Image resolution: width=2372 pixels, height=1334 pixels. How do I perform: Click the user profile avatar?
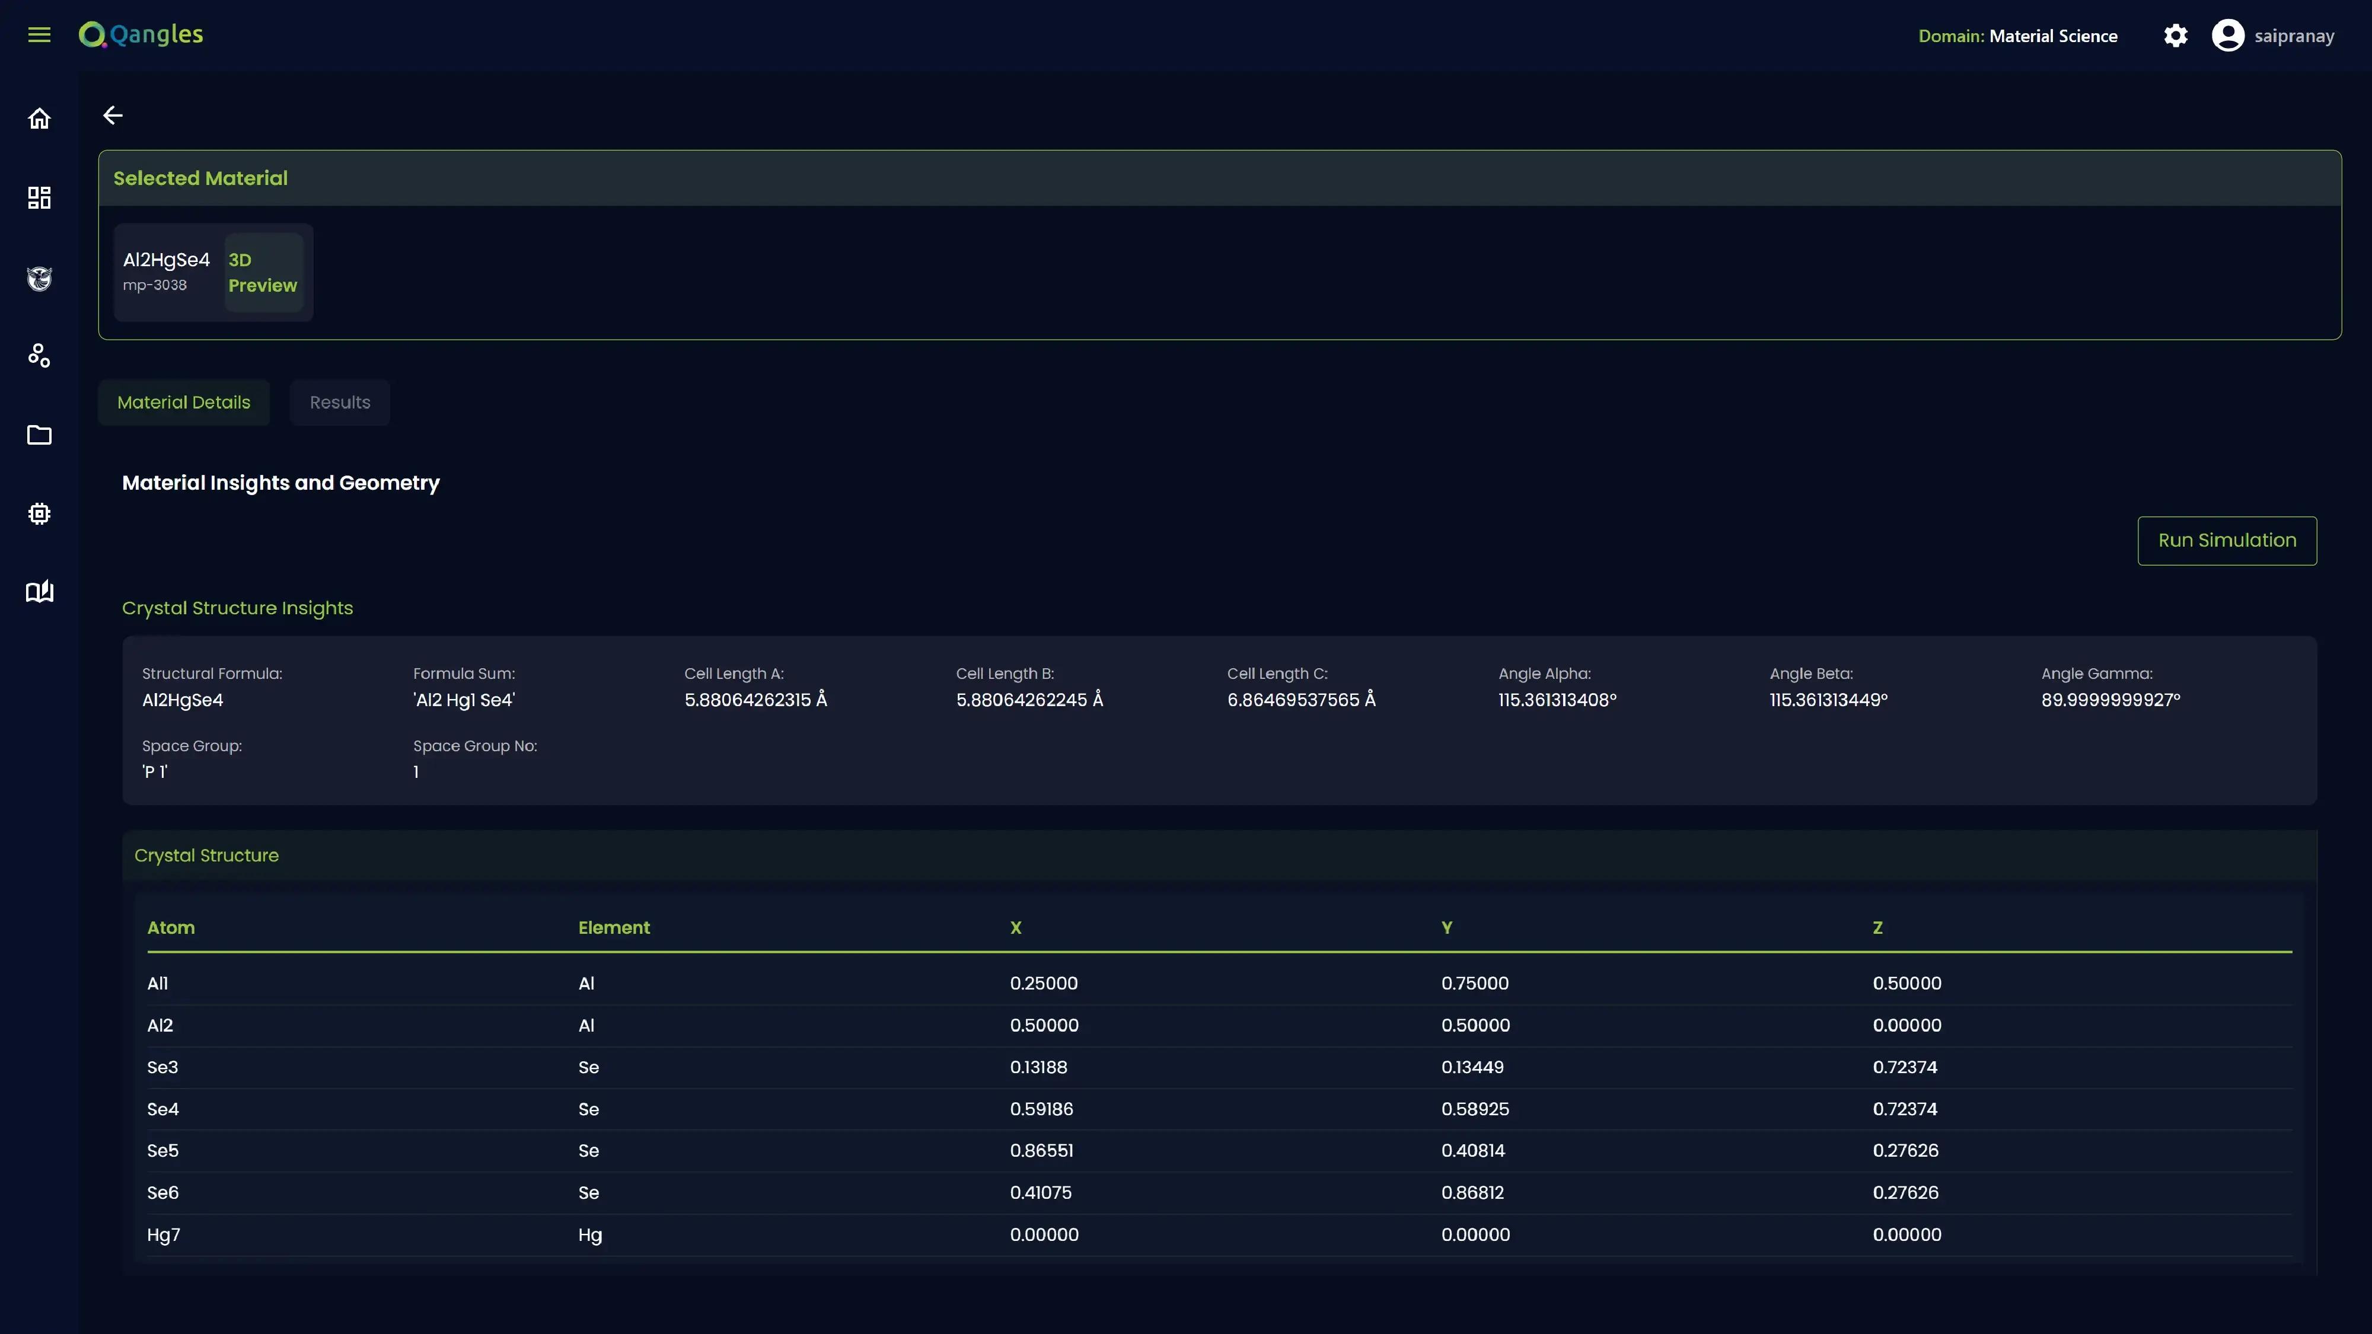click(x=2227, y=36)
